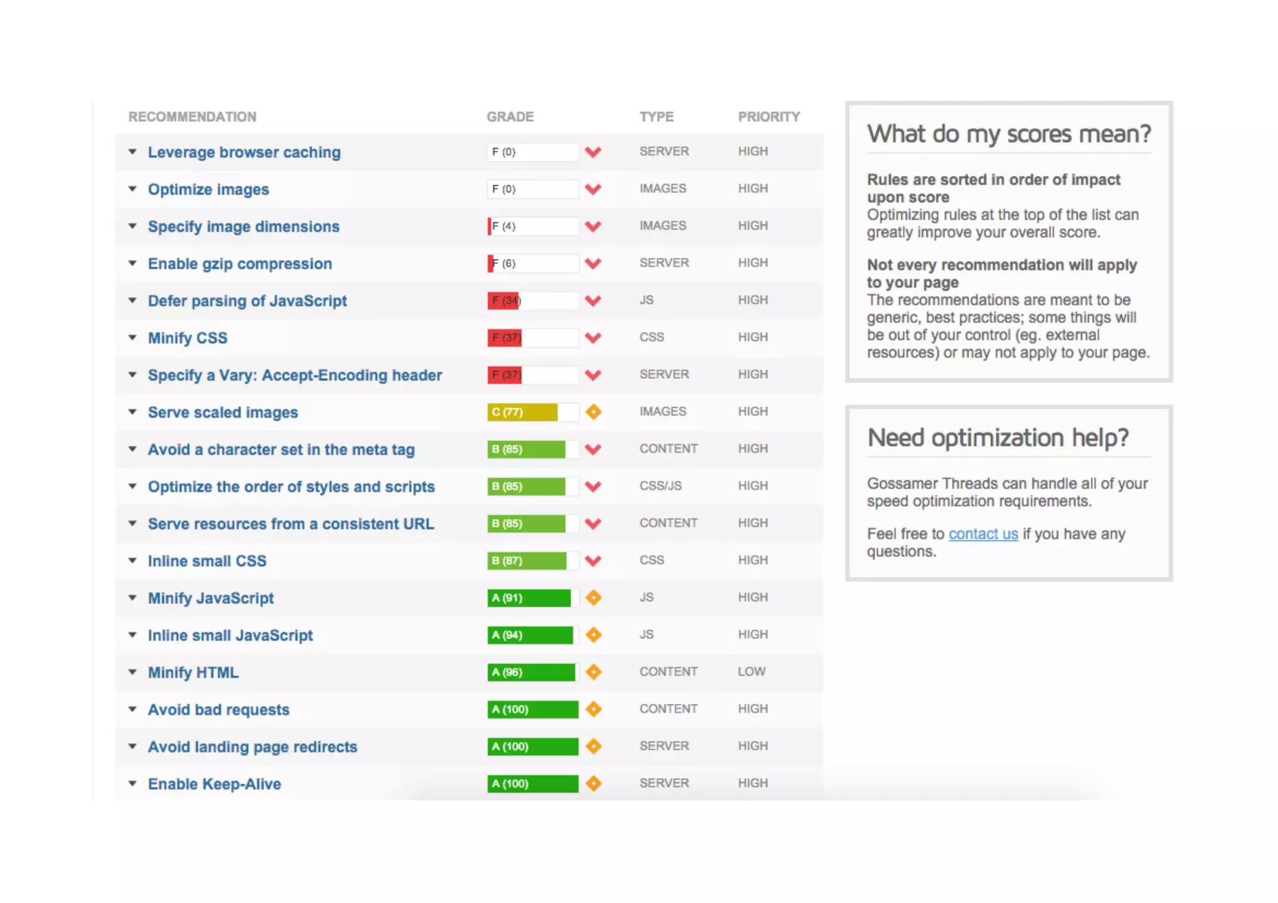Click orange diamond icon on Minify JavaScript row

[593, 598]
